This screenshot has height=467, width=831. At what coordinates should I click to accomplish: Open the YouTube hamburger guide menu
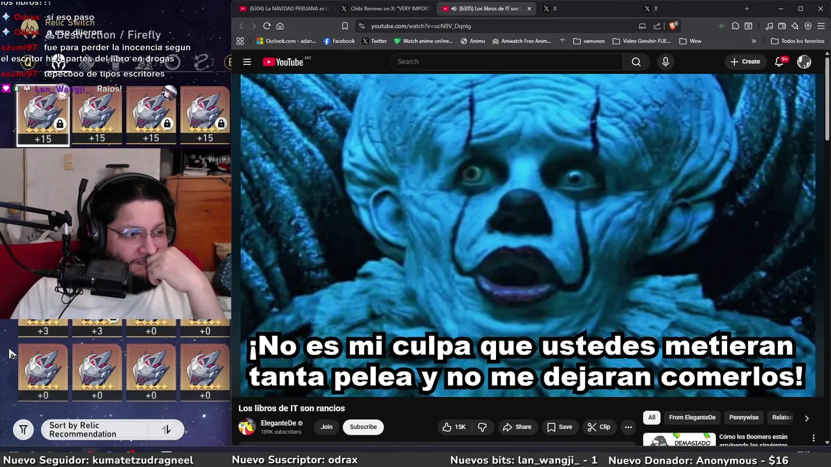247,62
